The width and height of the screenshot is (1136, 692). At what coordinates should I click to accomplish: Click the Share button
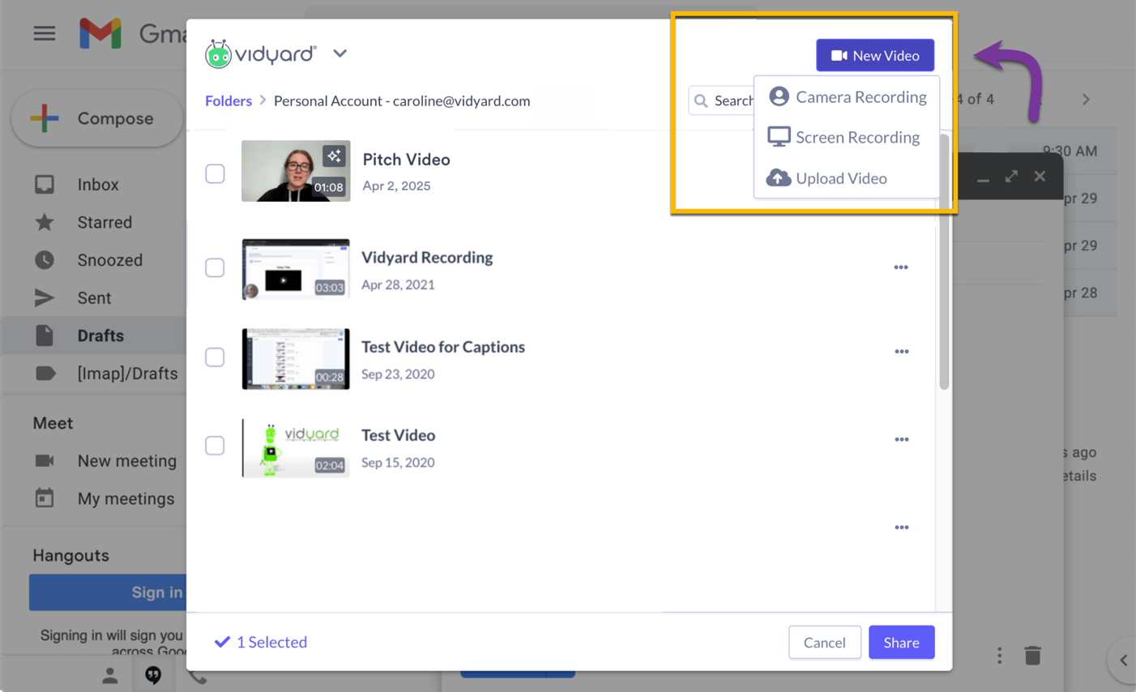pyautogui.click(x=901, y=643)
